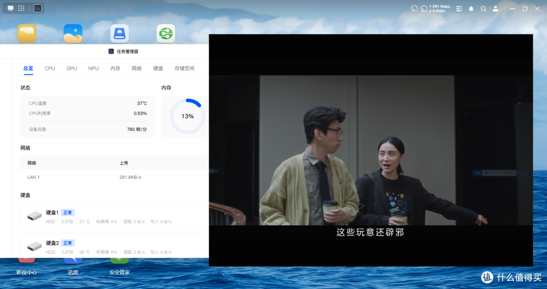Open the 硬盘 tab

(158, 68)
